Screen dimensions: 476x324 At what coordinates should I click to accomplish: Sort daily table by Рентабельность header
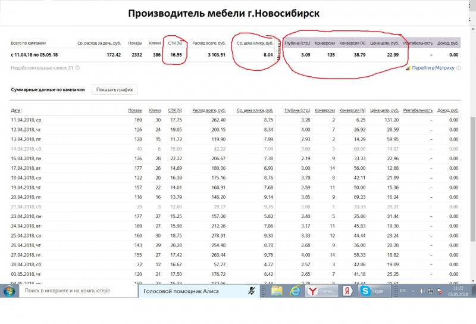[418, 110]
